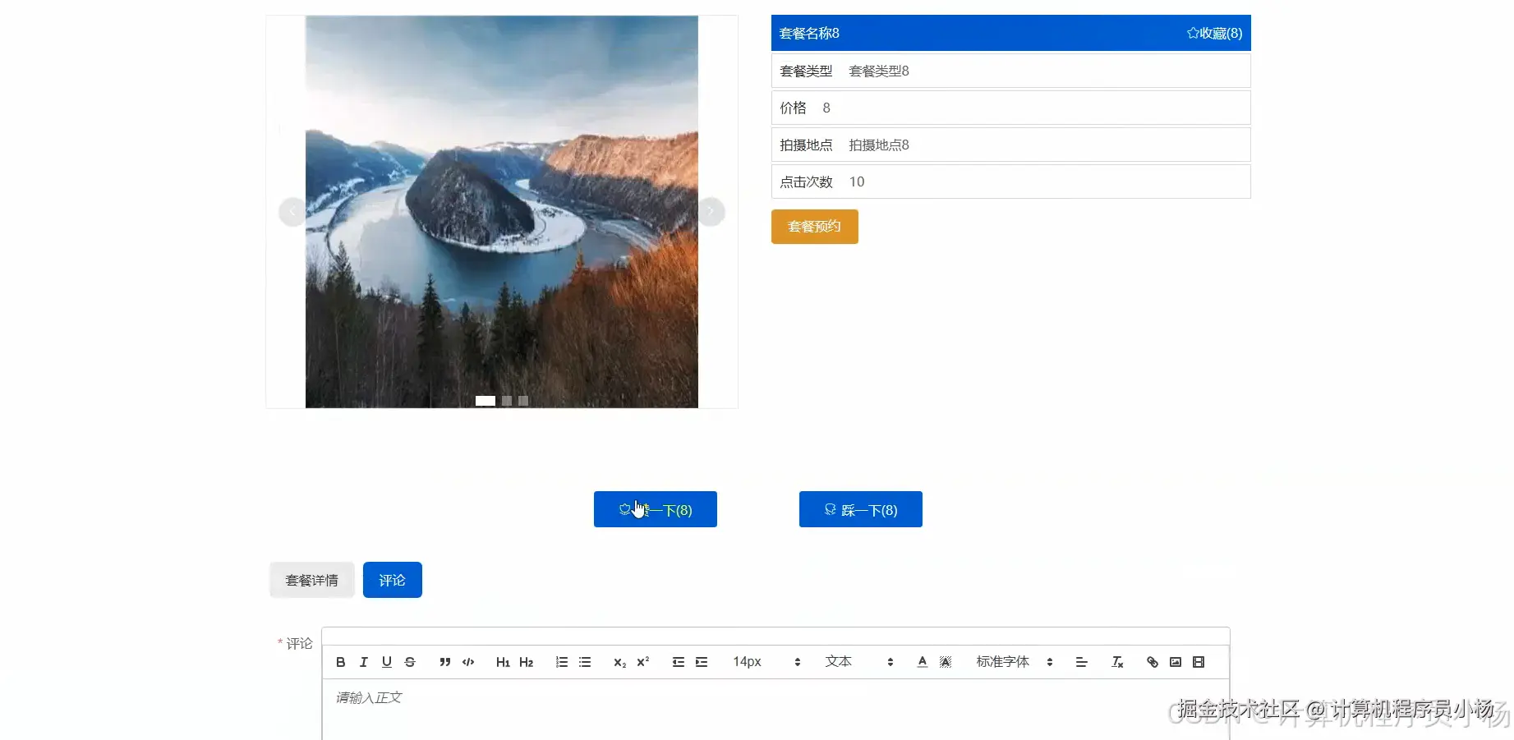
Task: Create a bulleted list
Action: click(585, 662)
